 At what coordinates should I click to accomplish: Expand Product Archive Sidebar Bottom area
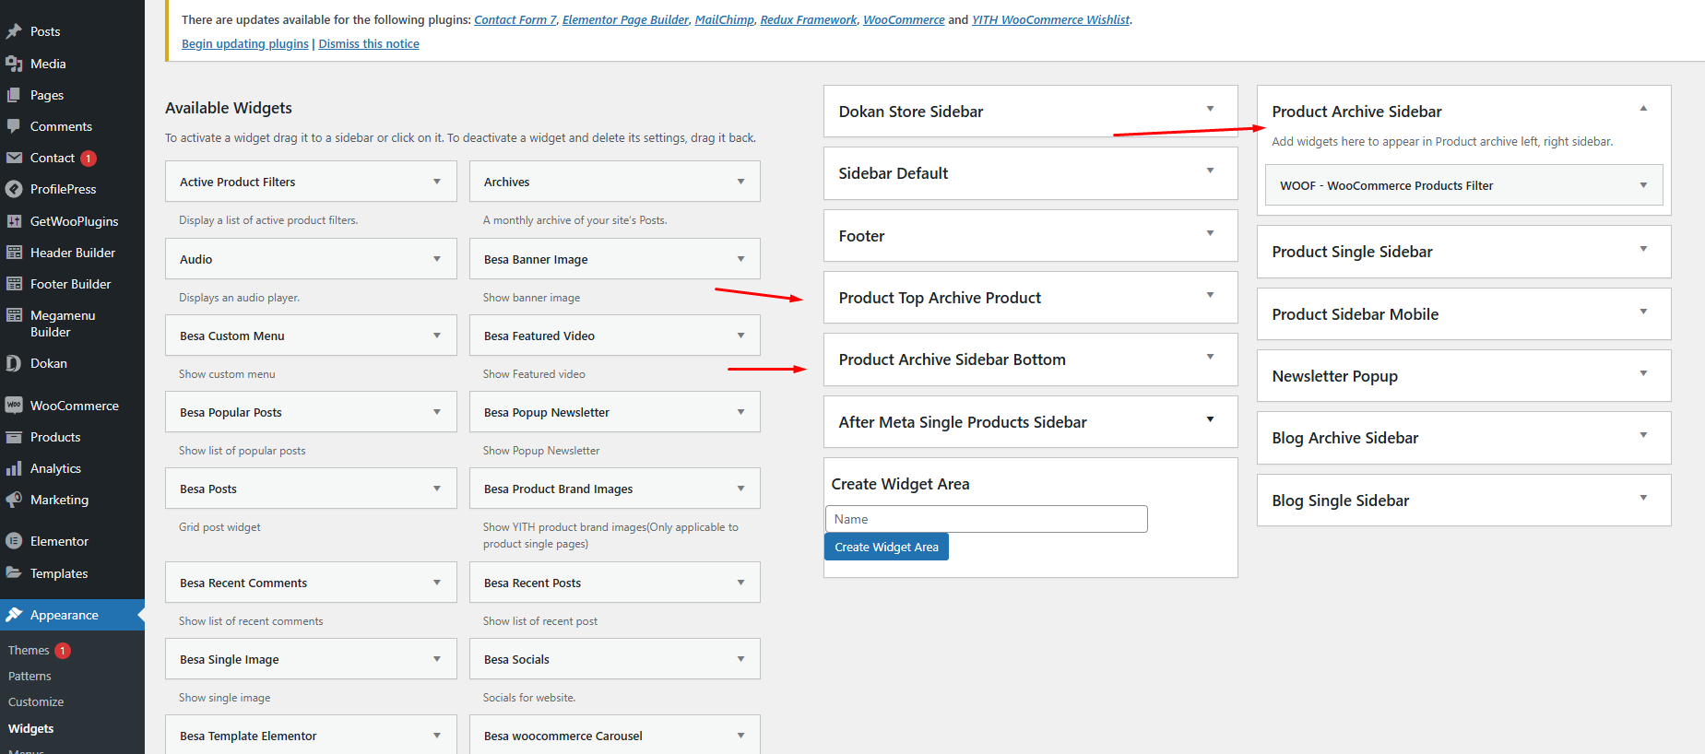coord(1210,357)
